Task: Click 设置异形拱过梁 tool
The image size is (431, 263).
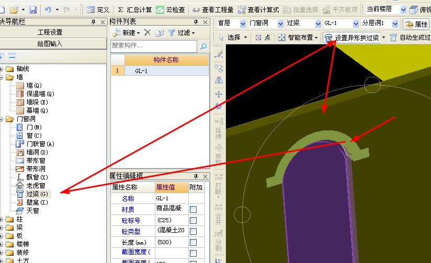Action: [352, 38]
